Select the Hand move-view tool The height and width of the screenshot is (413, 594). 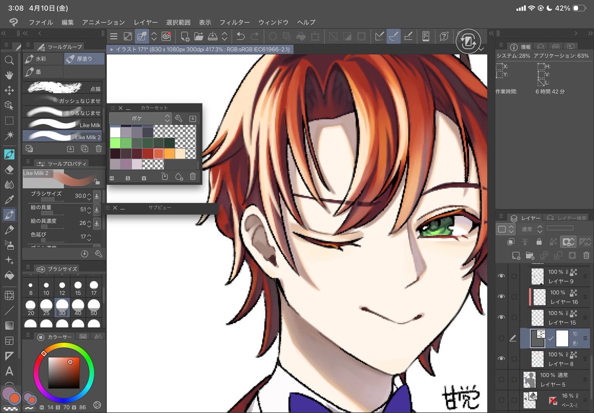click(x=9, y=75)
